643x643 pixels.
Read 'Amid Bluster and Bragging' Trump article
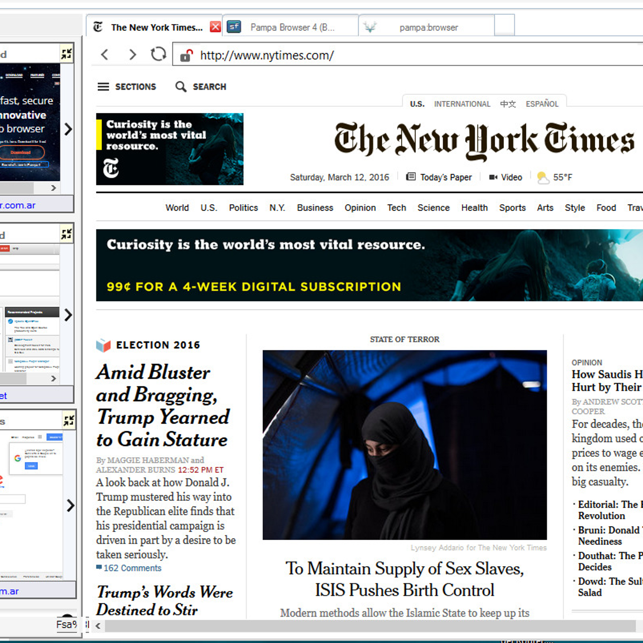pos(163,405)
